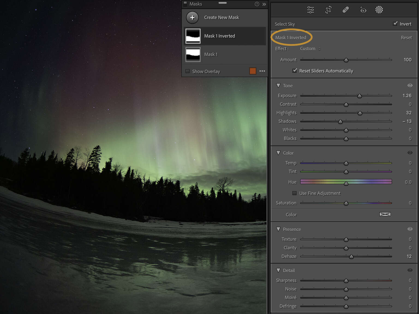
Task: Open the Effect Custom dropdown
Action: pyautogui.click(x=310, y=49)
